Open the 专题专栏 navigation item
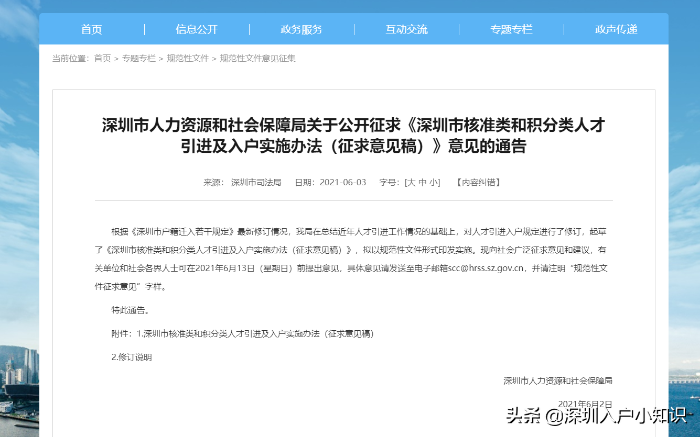This screenshot has width=700, height=437. pos(512,29)
